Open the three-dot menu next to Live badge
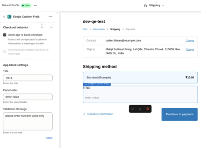This screenshot has height=151, width=201. point(36,5)
